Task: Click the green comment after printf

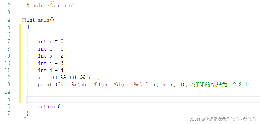Action: (x=218, y=85)
